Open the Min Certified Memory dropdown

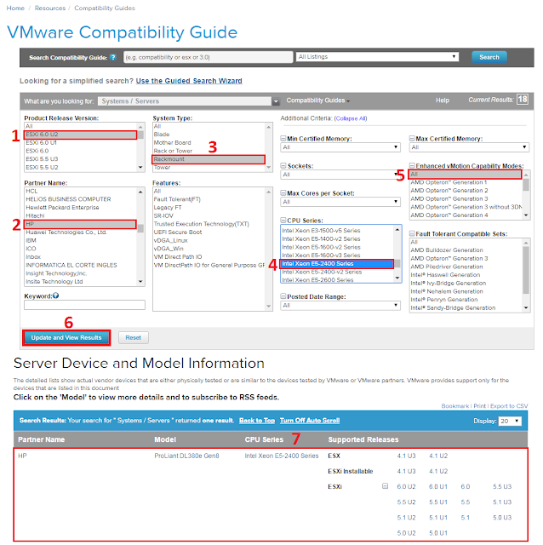(340, 147)
